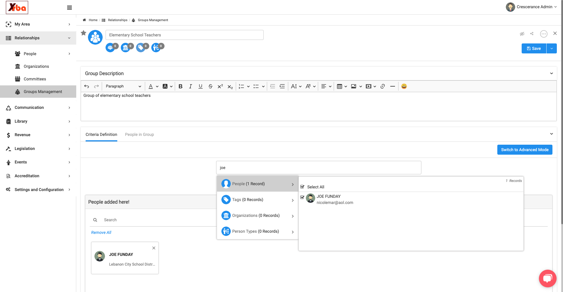Viewport: 563px width, 292px height.
Task: Remove JOE FUNDAY card from group
Action: 154,248
